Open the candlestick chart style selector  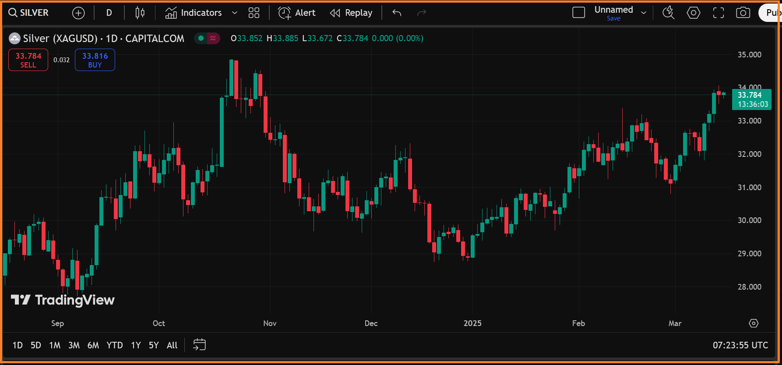140,13
